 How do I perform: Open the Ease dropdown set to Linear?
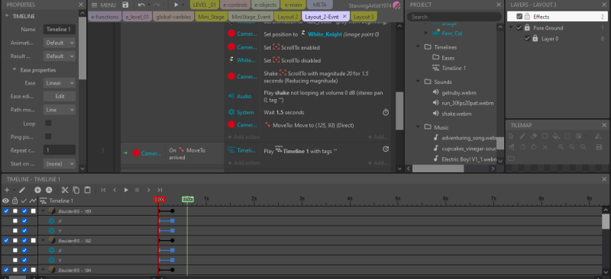tap(60, 83)
